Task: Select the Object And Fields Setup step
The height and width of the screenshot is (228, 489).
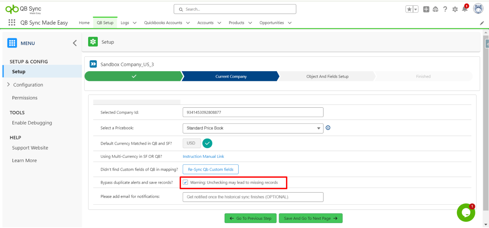Action: point(327,76)
